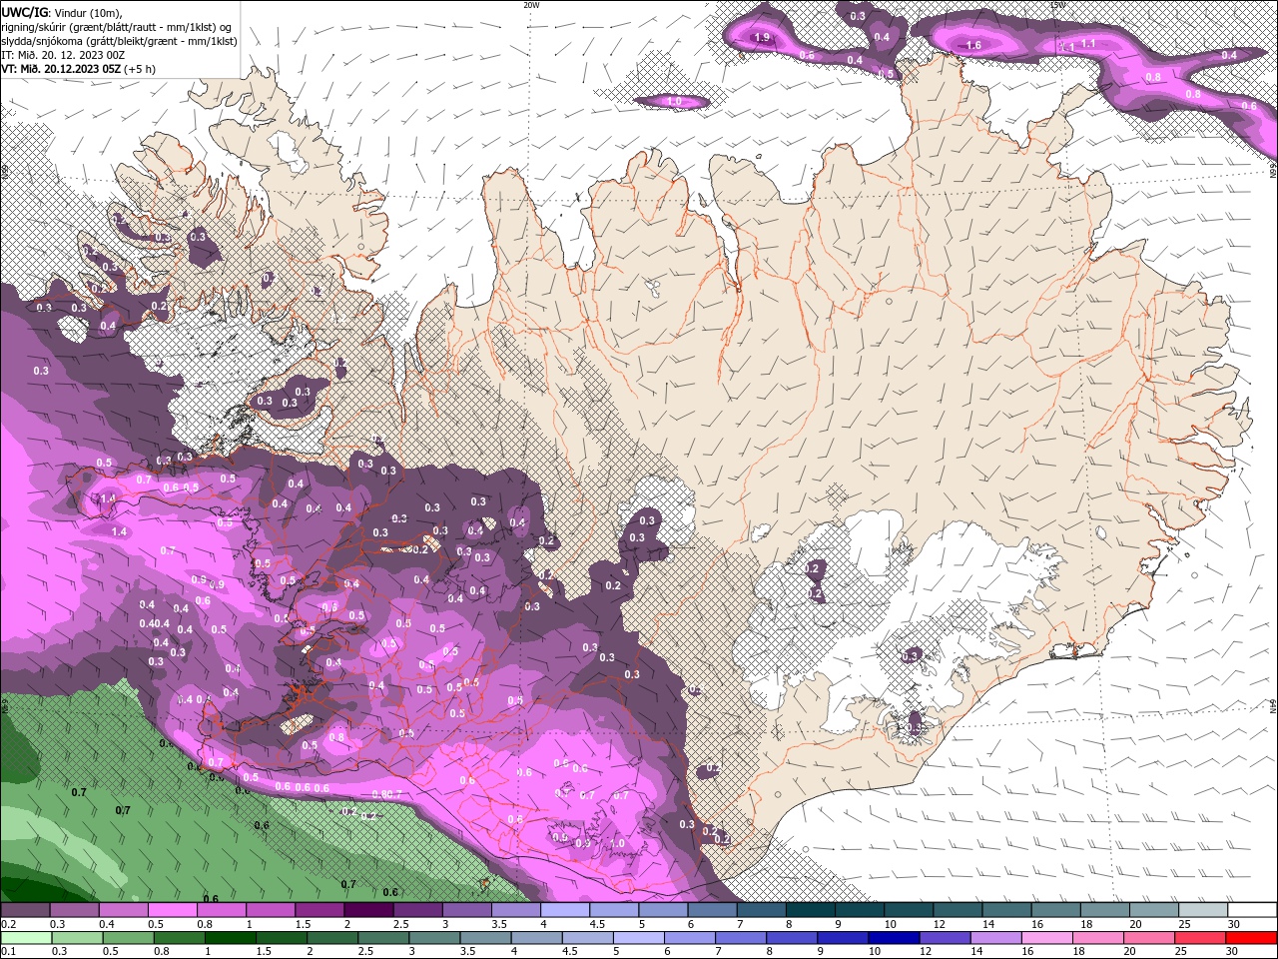
Task: Pick the pure blue 10 mm rain swatch
Action: pos(892,938)
